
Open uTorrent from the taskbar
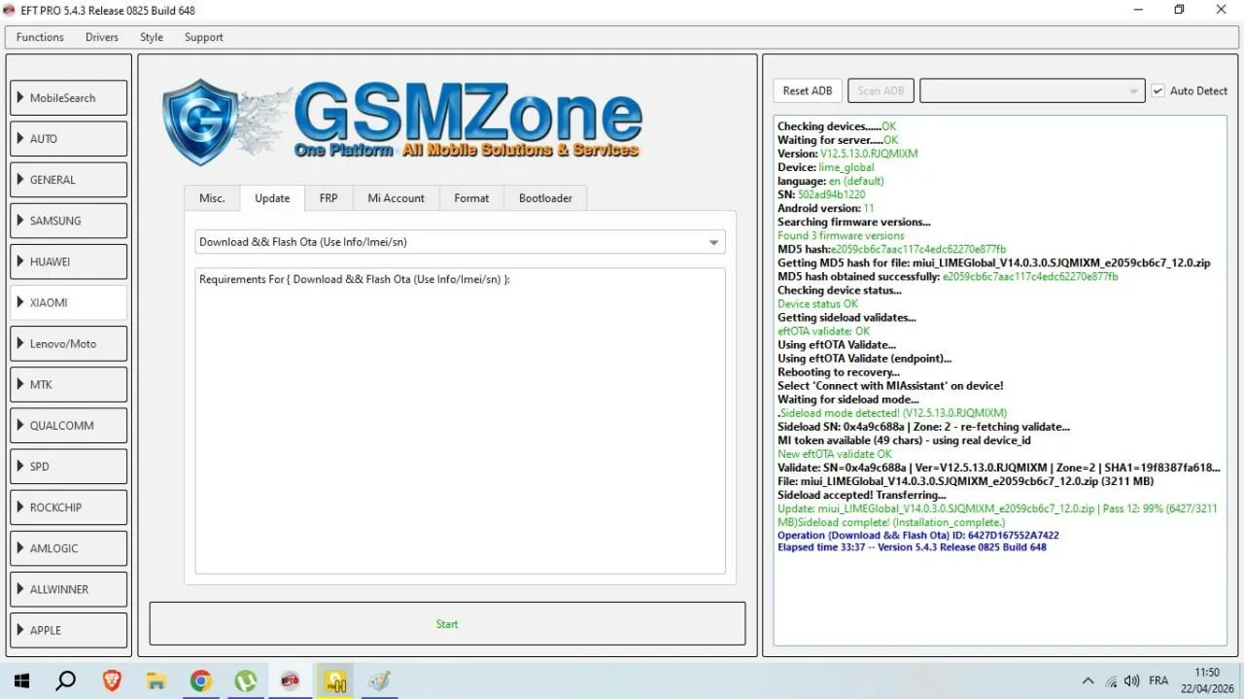246,681
